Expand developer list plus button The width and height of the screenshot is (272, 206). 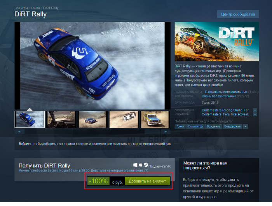click(x=255, y=110)
